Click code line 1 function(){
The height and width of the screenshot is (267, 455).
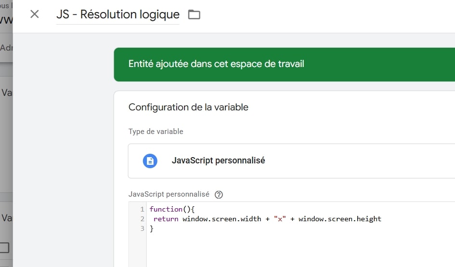point(172,209)
